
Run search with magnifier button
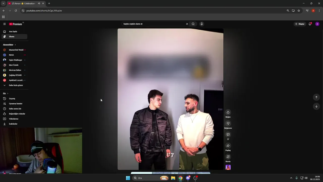[x=193, y=24]
